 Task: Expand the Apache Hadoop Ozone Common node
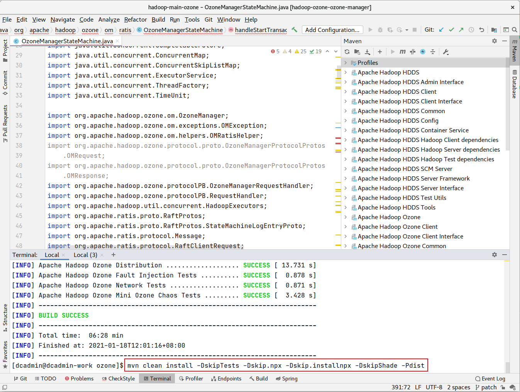pos(346,246)
